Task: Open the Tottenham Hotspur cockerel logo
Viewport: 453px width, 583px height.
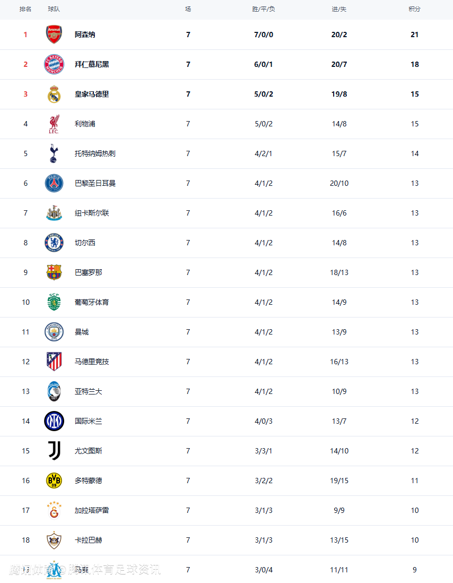Action: (x=54, y=153)
